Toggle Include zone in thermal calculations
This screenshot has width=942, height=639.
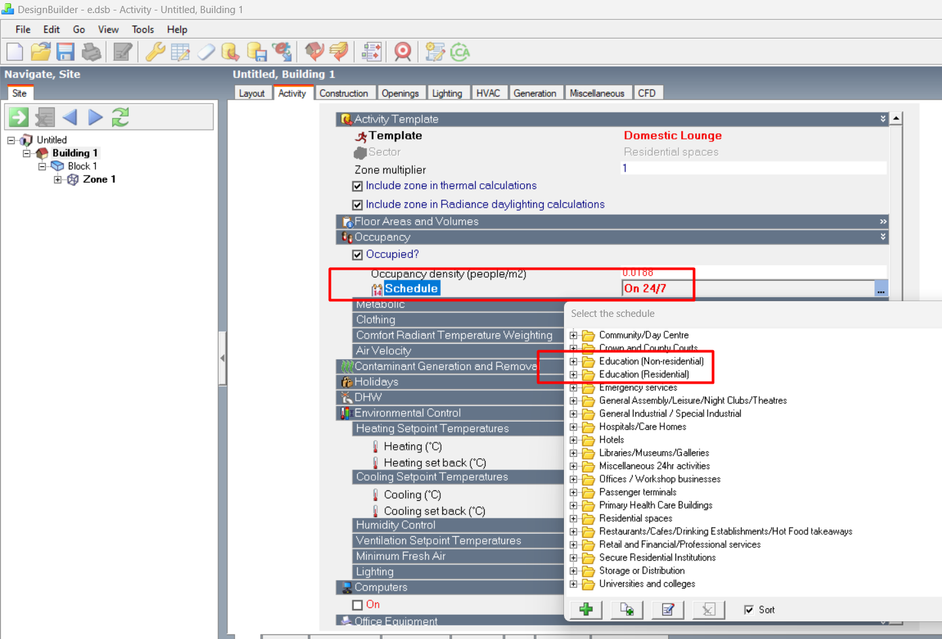(357, 187)
